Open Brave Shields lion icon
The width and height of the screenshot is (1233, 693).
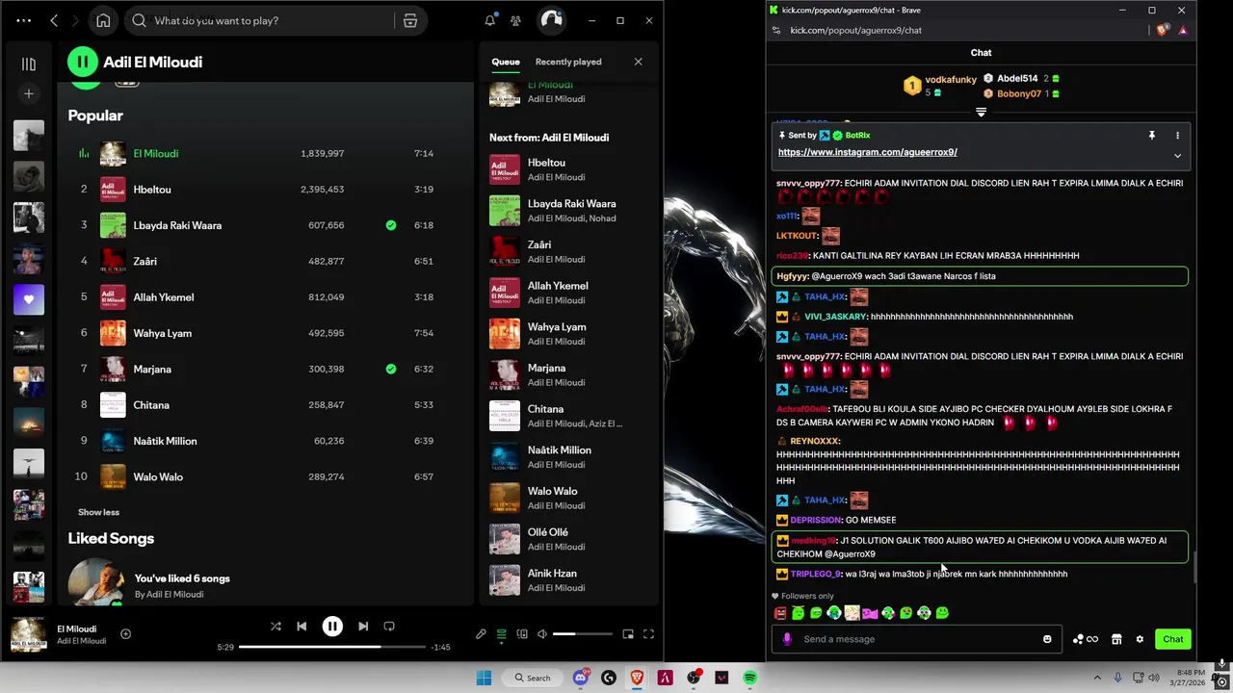[1163, 30]
